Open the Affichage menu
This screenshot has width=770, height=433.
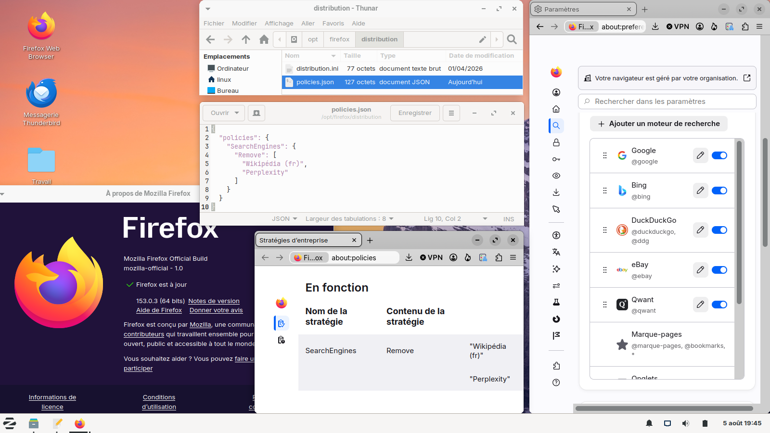(x=279, y=23)
